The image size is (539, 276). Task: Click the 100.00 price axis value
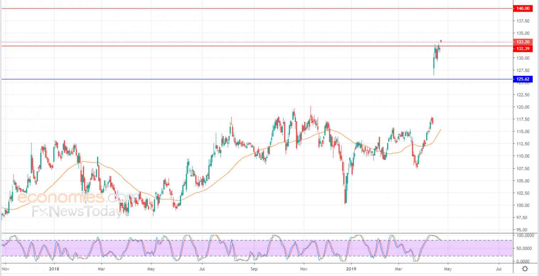tap(522, 205)
